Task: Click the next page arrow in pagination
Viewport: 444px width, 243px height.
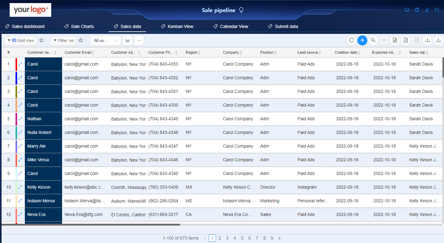Action: click(279, 238)
